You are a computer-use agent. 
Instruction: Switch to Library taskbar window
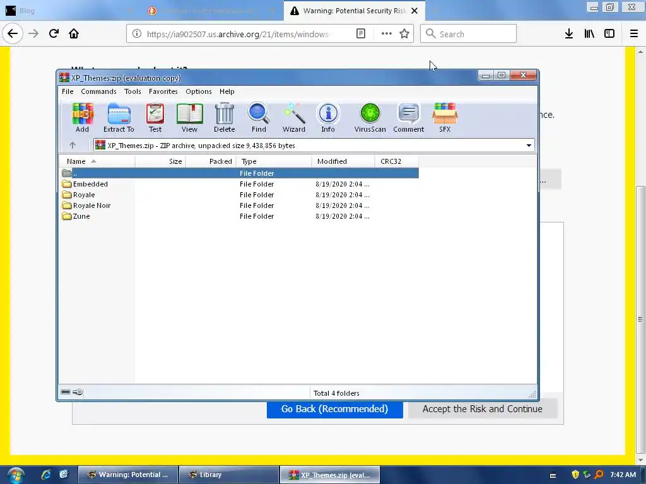click(229, 475)
